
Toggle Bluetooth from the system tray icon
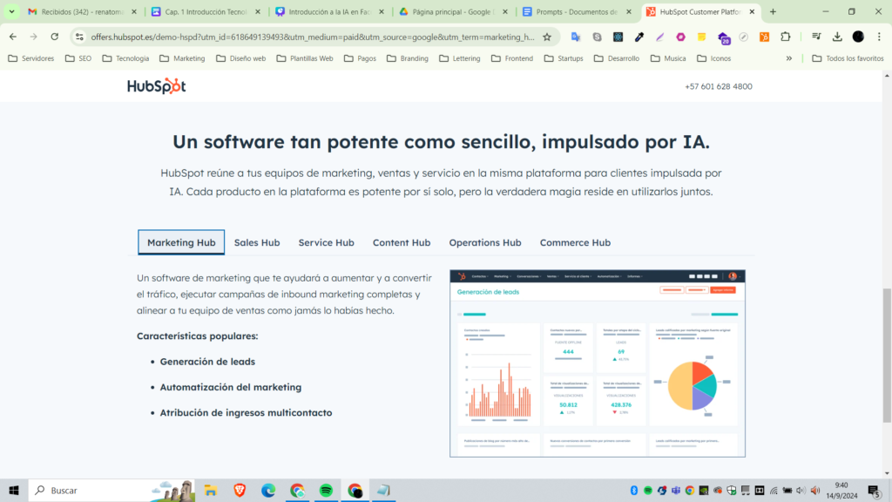pyautogui.click(x=633, y=490)
